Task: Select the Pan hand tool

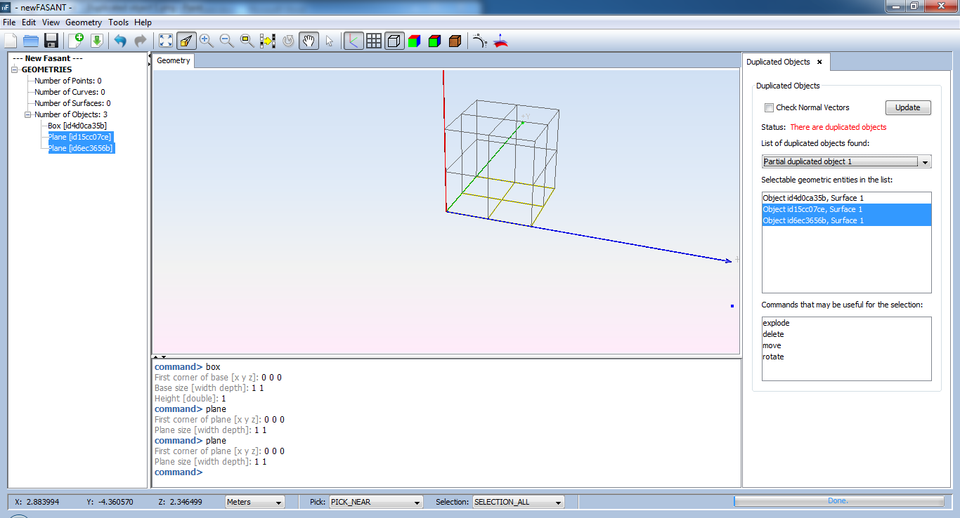Action: pyautogui.click(x=309, y=41)
